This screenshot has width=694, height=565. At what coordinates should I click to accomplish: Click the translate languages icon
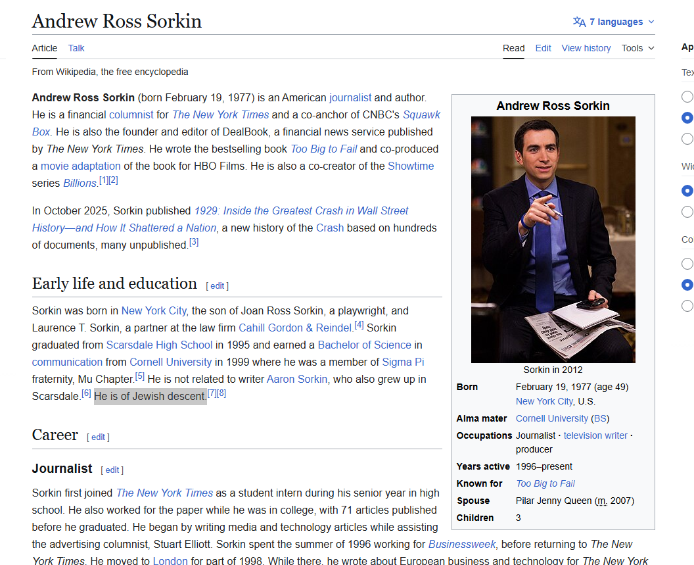[x=579, y=22]
